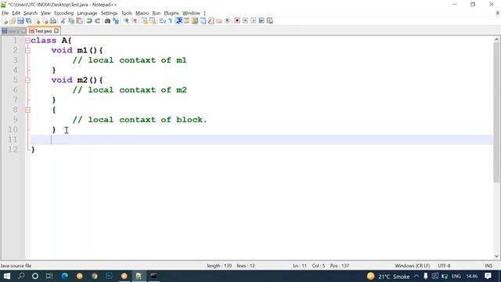Open the Tools menu
The image size is (501, 282).
click(127, 13)
